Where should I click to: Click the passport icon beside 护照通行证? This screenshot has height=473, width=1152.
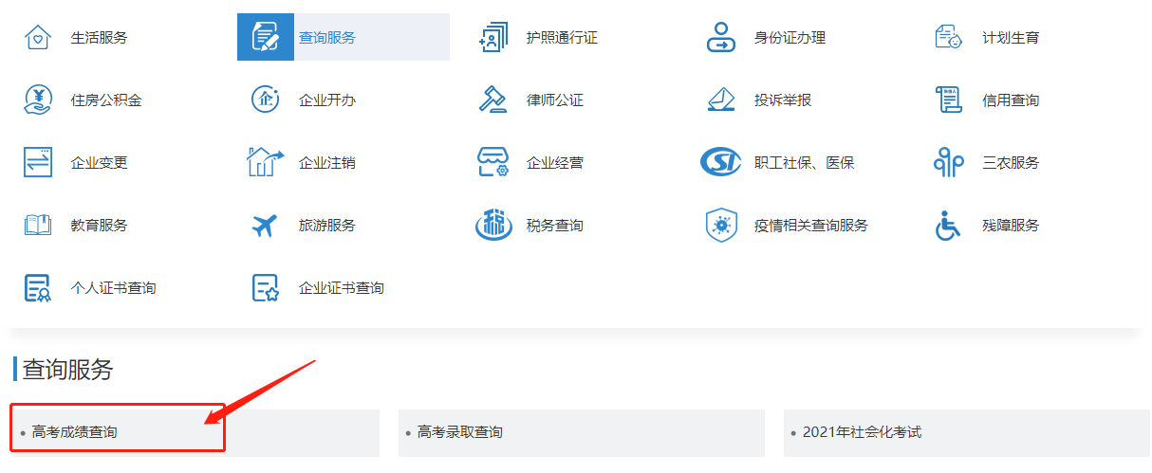pyautogui.click(x=493, y=38)
